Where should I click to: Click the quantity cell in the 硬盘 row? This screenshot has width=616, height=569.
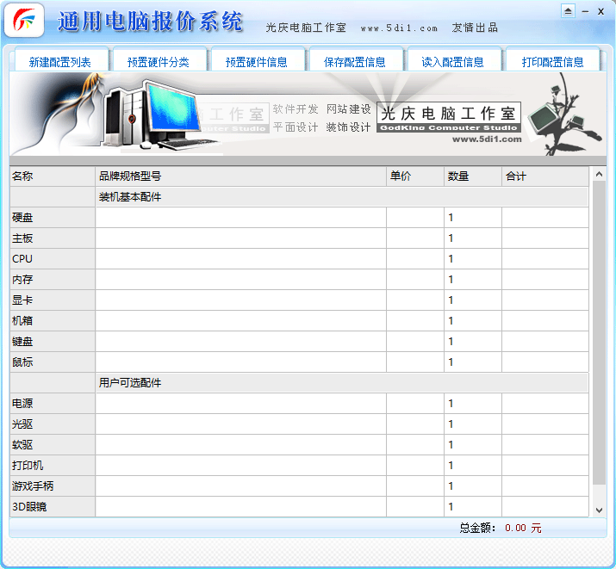(x=472, y=218)
